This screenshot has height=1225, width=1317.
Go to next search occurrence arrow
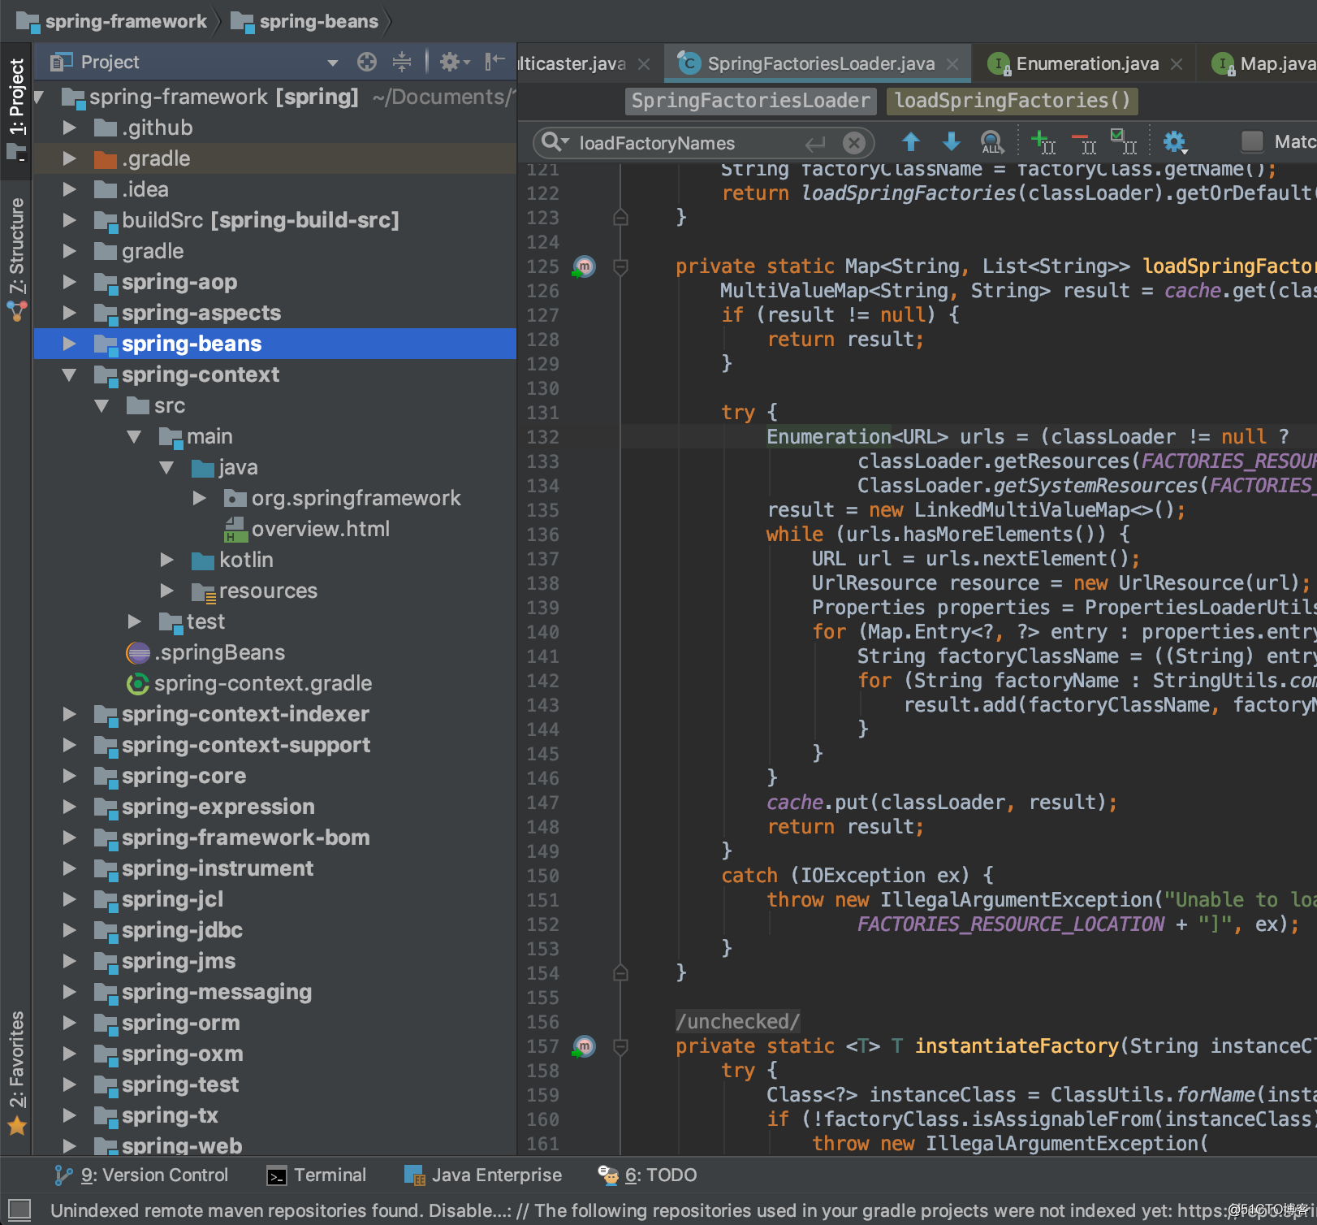pos(951,142)
